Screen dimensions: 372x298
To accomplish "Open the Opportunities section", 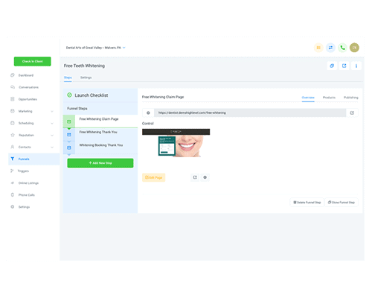I will point(28,99).
